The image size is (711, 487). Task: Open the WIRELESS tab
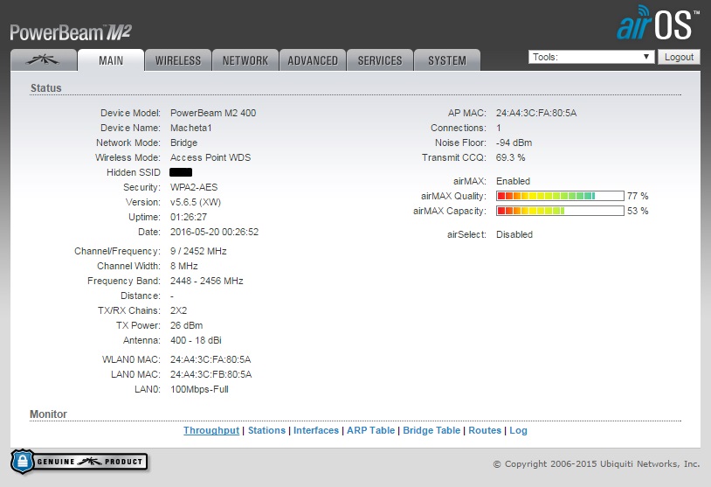tap(178, 60)
